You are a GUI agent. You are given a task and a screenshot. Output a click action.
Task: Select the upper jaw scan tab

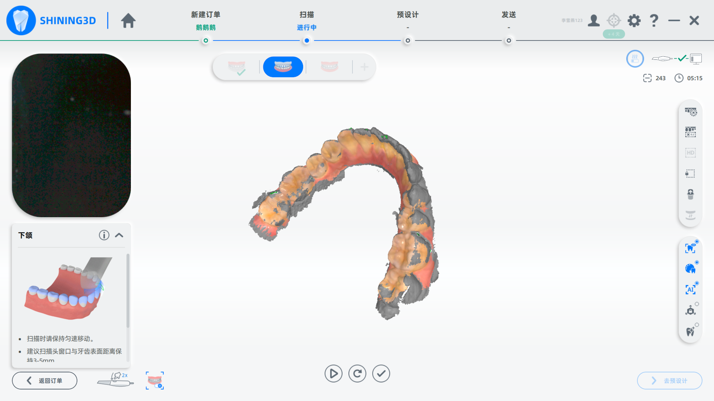237,67
